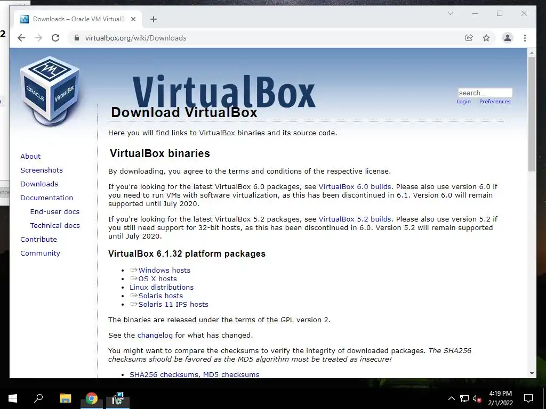Click the VirtualBox binaries heading
Screen dimensions: 546x409
tap(159, 153)
